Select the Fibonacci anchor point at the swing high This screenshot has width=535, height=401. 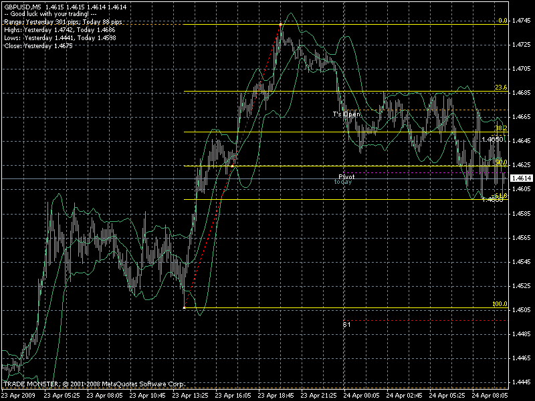coord(280,25)
